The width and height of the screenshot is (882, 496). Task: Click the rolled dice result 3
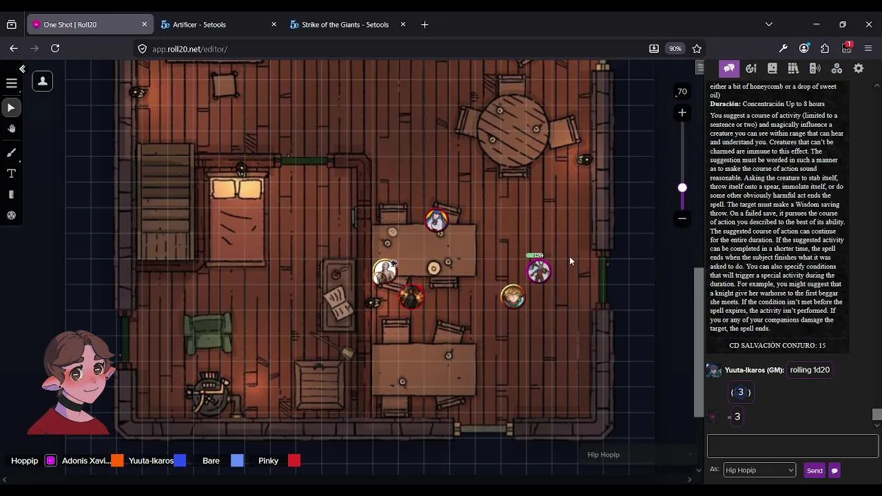741,392
